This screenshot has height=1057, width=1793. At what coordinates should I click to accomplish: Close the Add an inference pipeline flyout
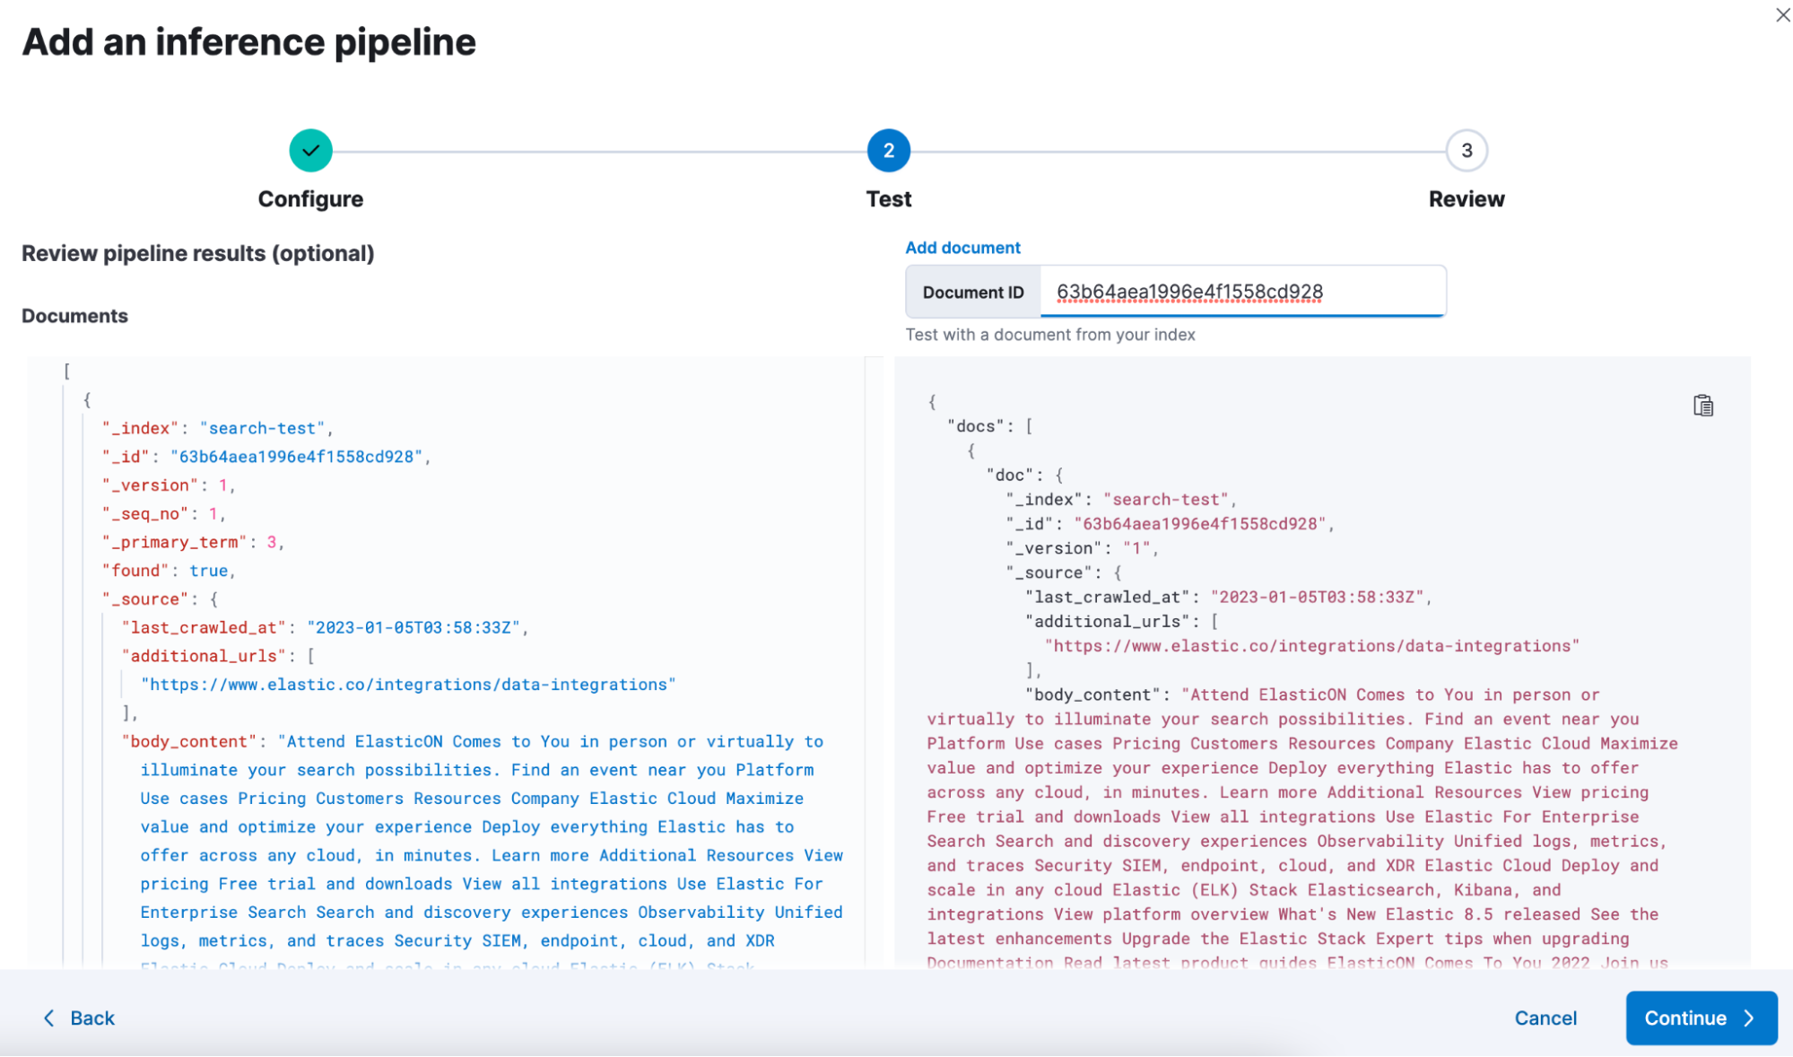1781,15
